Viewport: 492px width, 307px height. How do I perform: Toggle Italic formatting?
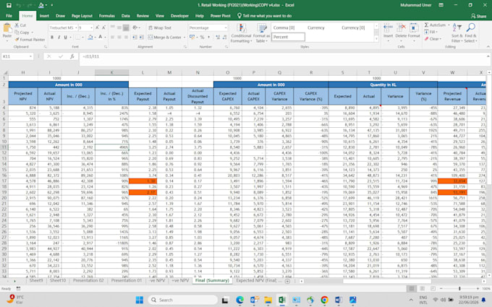click(59, 38)
